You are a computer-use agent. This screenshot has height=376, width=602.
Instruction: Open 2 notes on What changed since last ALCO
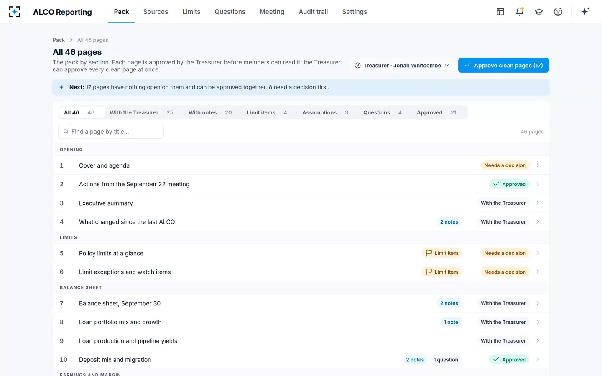coord(449,222)
